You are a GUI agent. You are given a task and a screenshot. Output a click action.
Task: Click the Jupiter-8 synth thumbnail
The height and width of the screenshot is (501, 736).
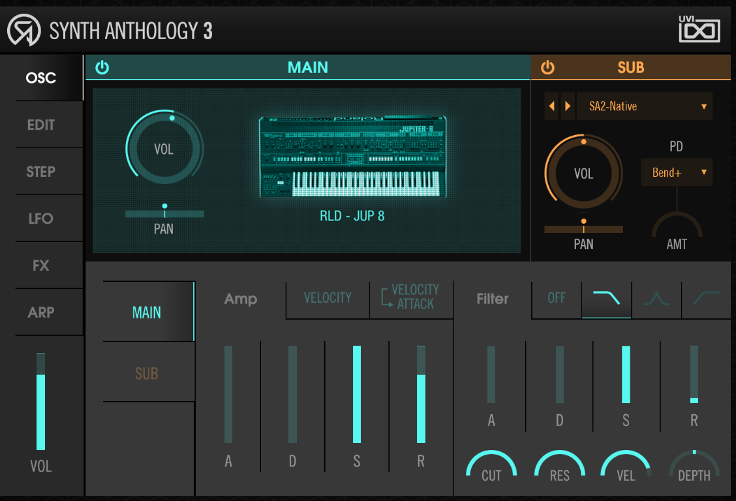pyautogui.click(x=352, y=157)
